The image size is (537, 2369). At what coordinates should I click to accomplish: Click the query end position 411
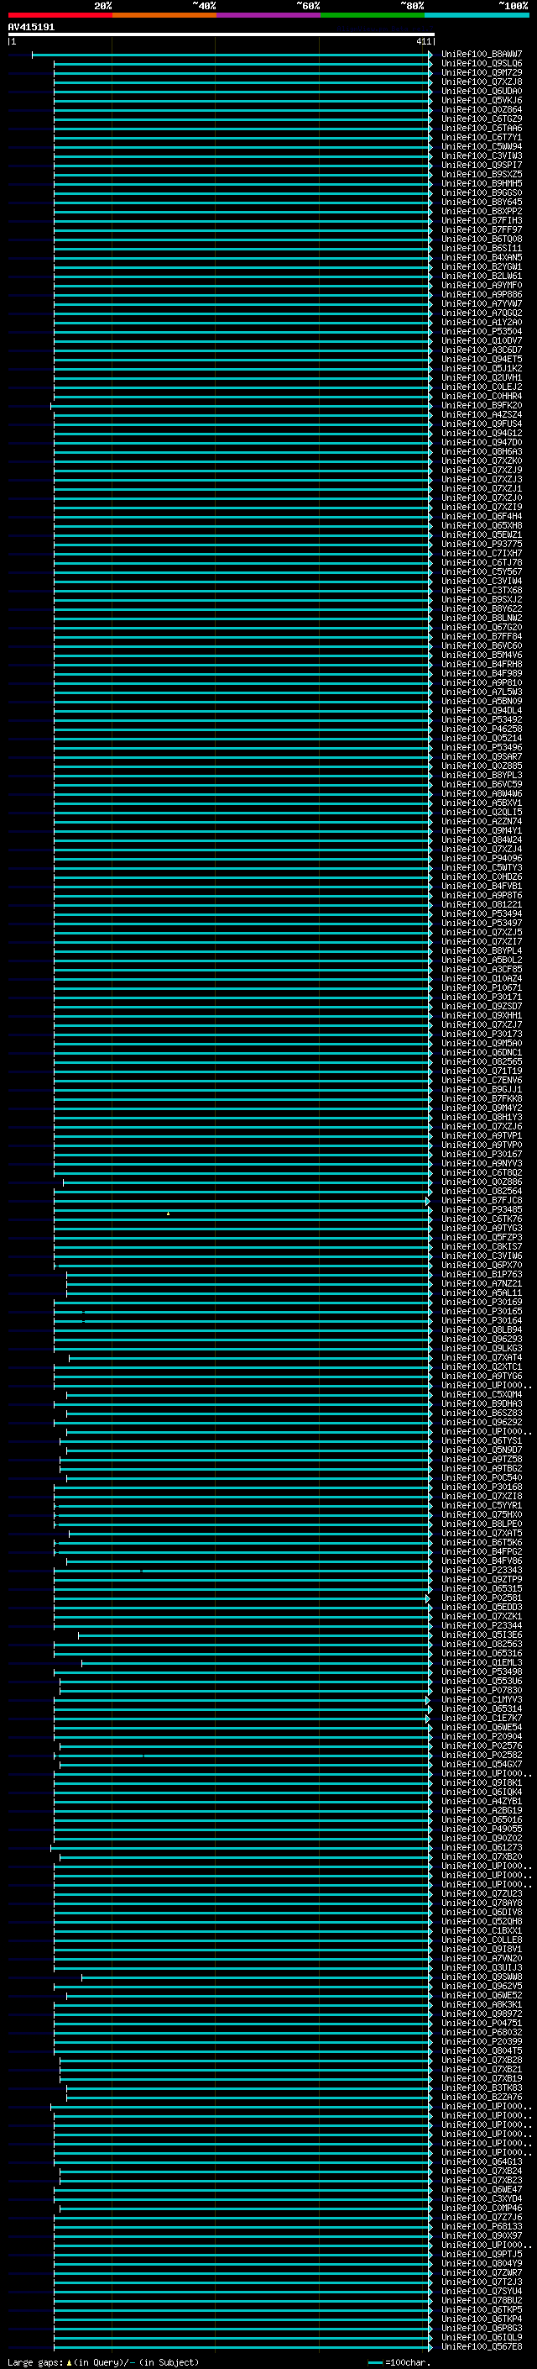[x=423, y=41]
